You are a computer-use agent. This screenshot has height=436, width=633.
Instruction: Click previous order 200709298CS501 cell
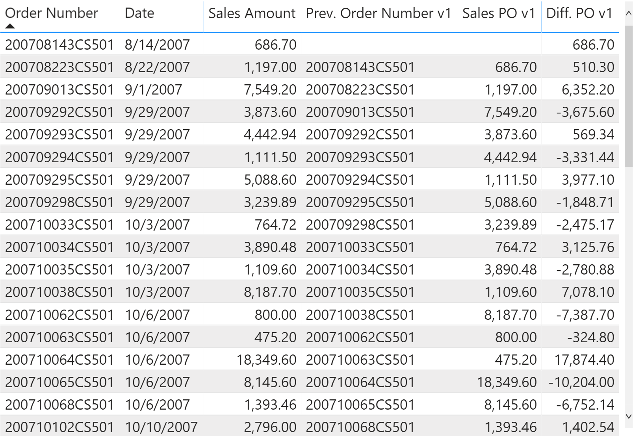[360, 224]
